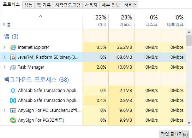
Task: Sort by 메모리 column header
Action: tap(121, 21)
